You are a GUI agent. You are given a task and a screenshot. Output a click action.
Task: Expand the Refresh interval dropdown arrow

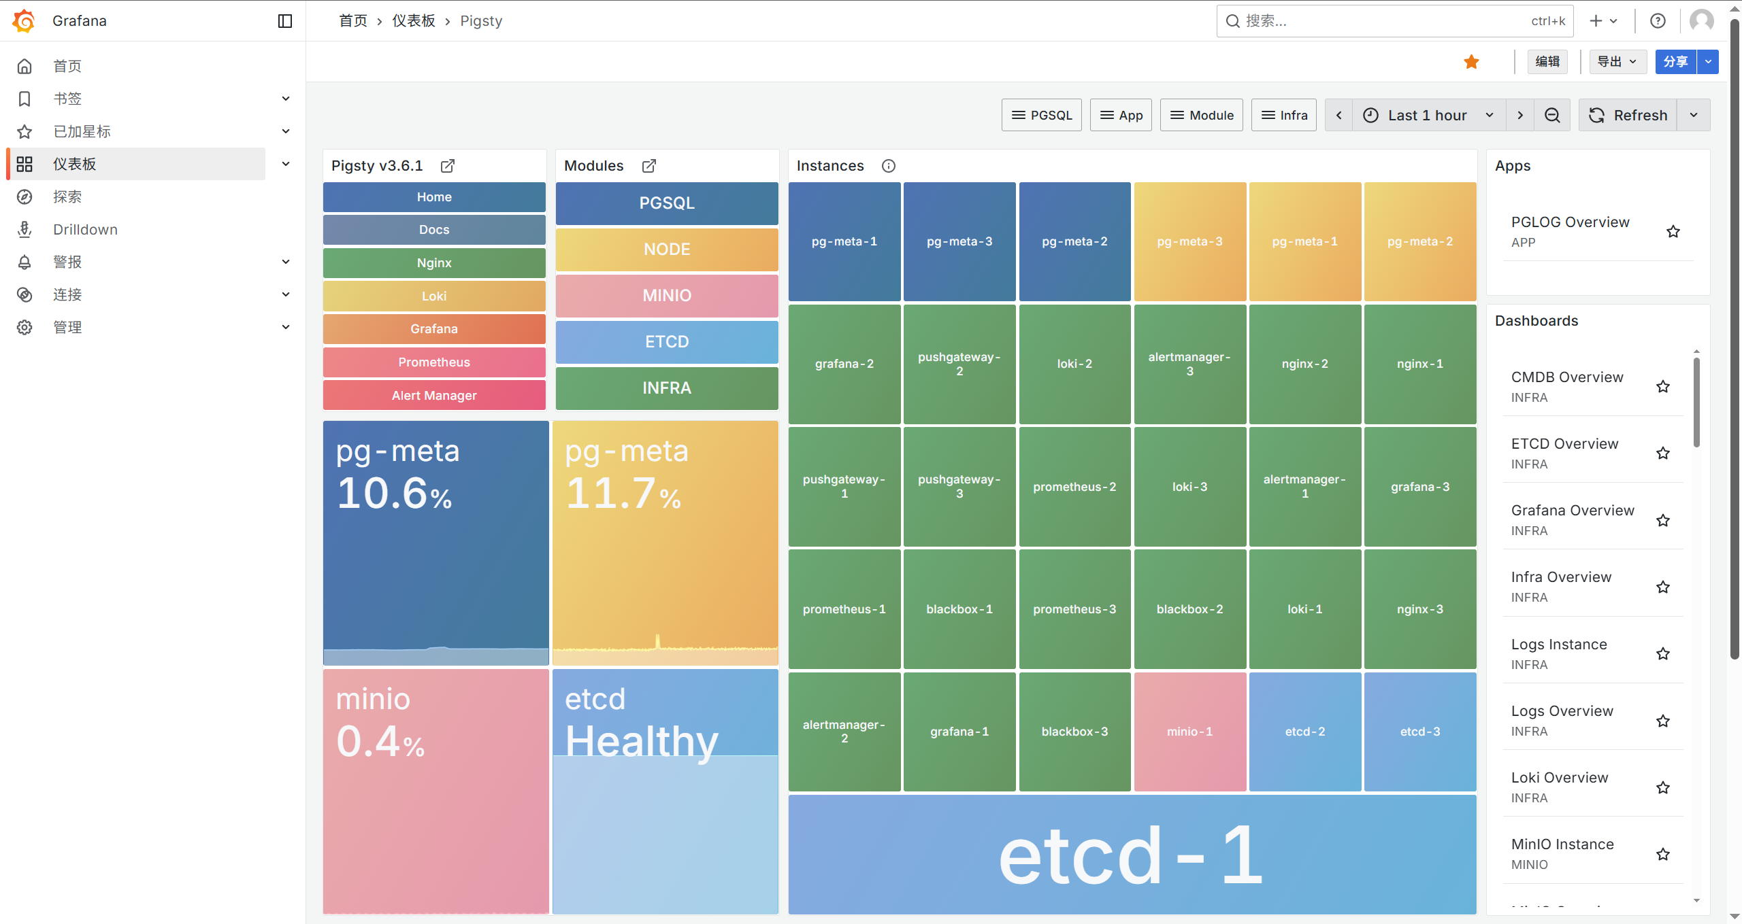(1694, 115)
